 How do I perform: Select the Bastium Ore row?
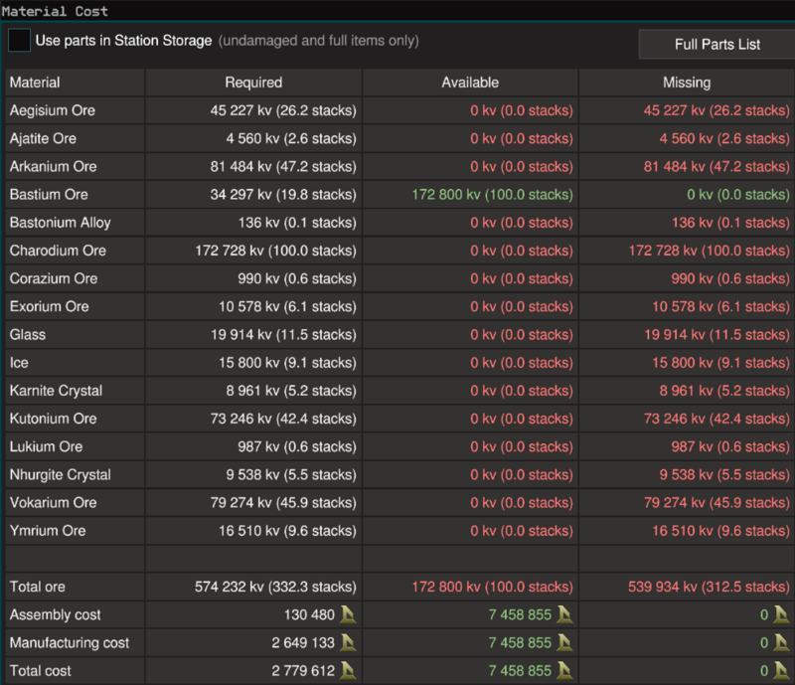[400, 194]
